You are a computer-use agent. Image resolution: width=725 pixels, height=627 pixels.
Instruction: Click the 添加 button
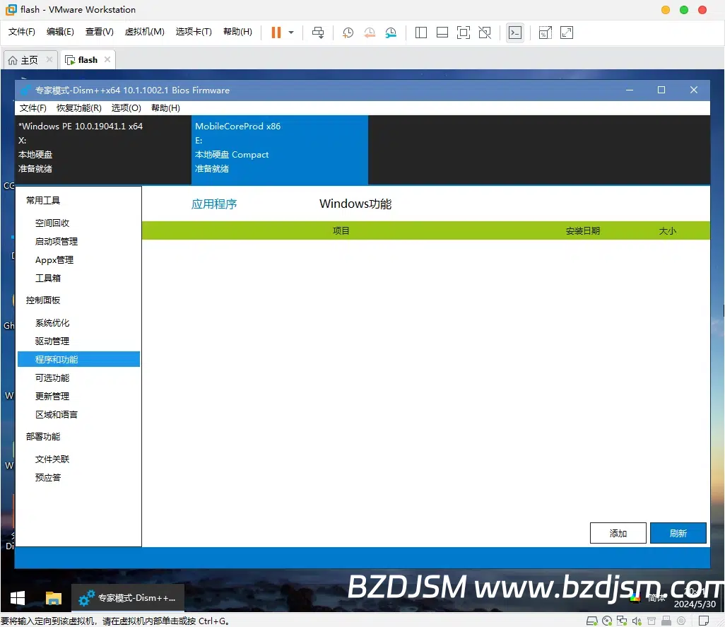(618, 533)
